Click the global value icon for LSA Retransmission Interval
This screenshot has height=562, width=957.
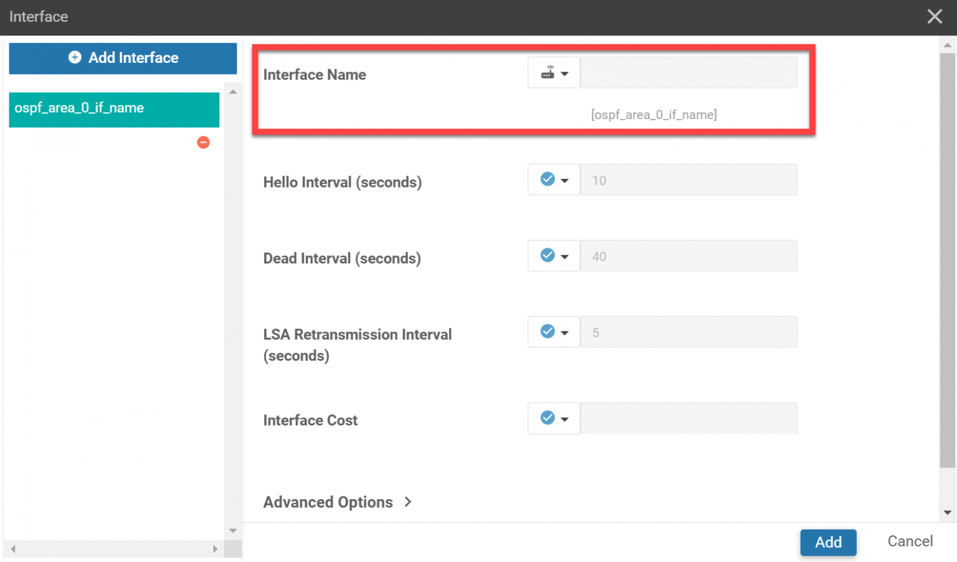click(x=546, y=331)
